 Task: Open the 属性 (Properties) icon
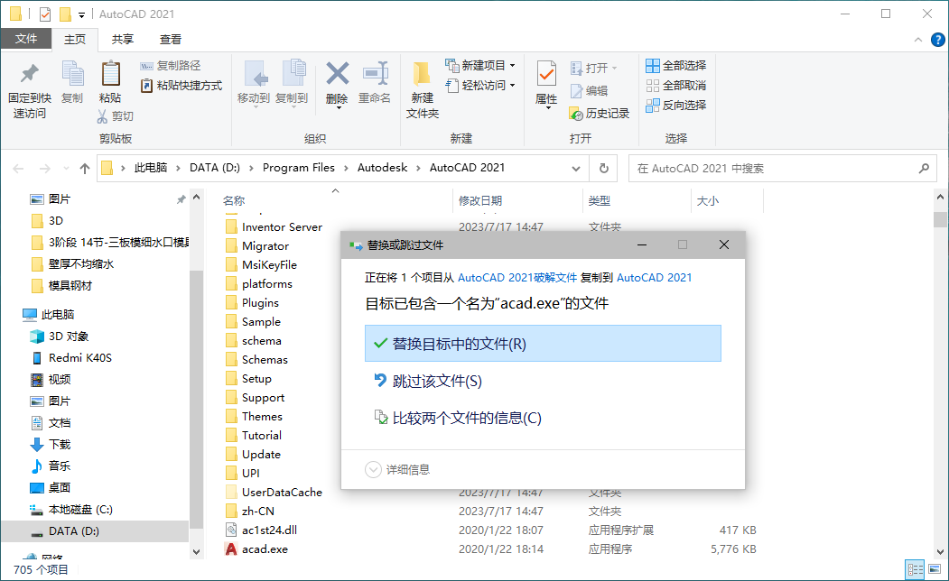click(x=546, y=81)
